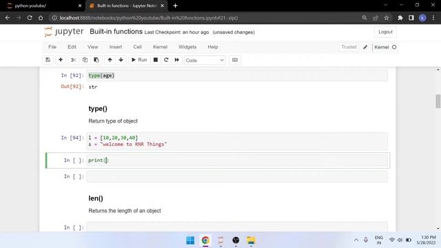Screen dimensions: 441x248
Task: Reload the current page
Action: 30,18
